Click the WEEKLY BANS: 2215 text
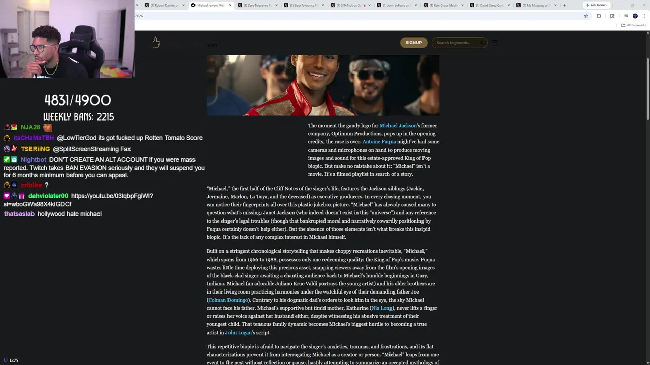Viewport: 650px width, 365px height. coord(78,117)
